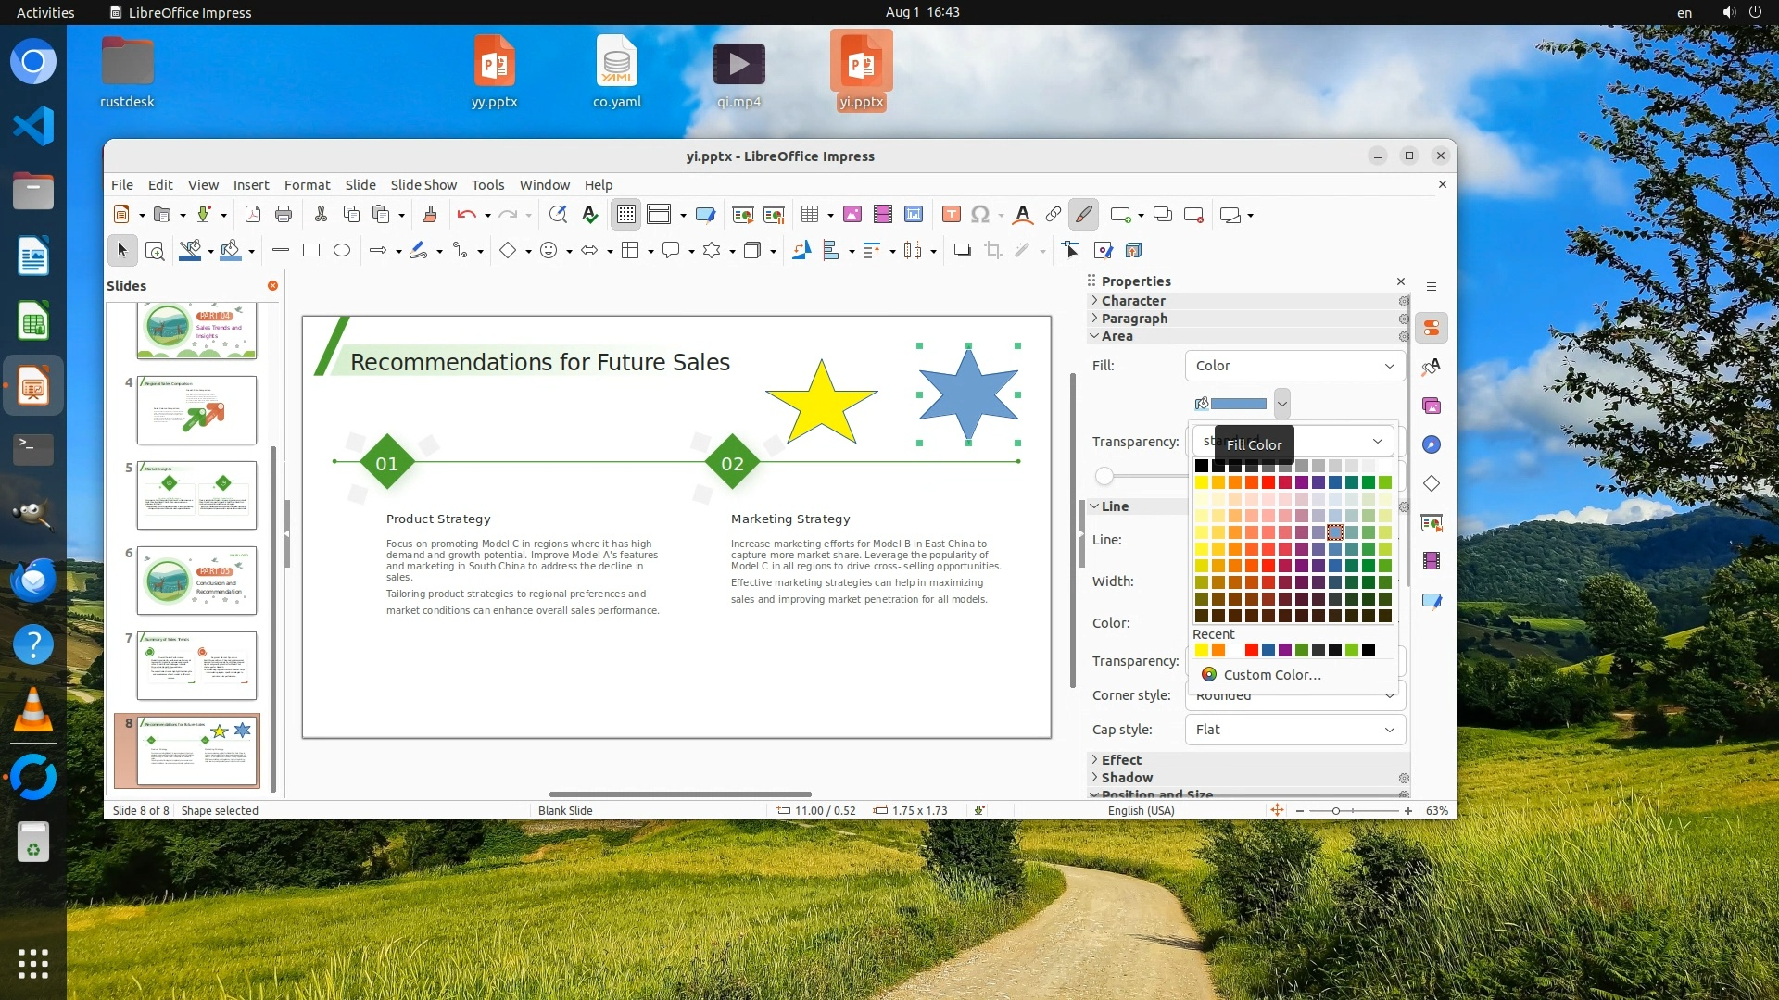Open the Slide Show menu
The height and width of the screenshot is (1000, 1779).
(423, 185)
